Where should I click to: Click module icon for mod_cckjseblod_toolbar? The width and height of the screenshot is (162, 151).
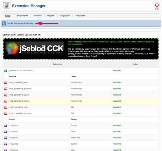[x=6, y=101]
